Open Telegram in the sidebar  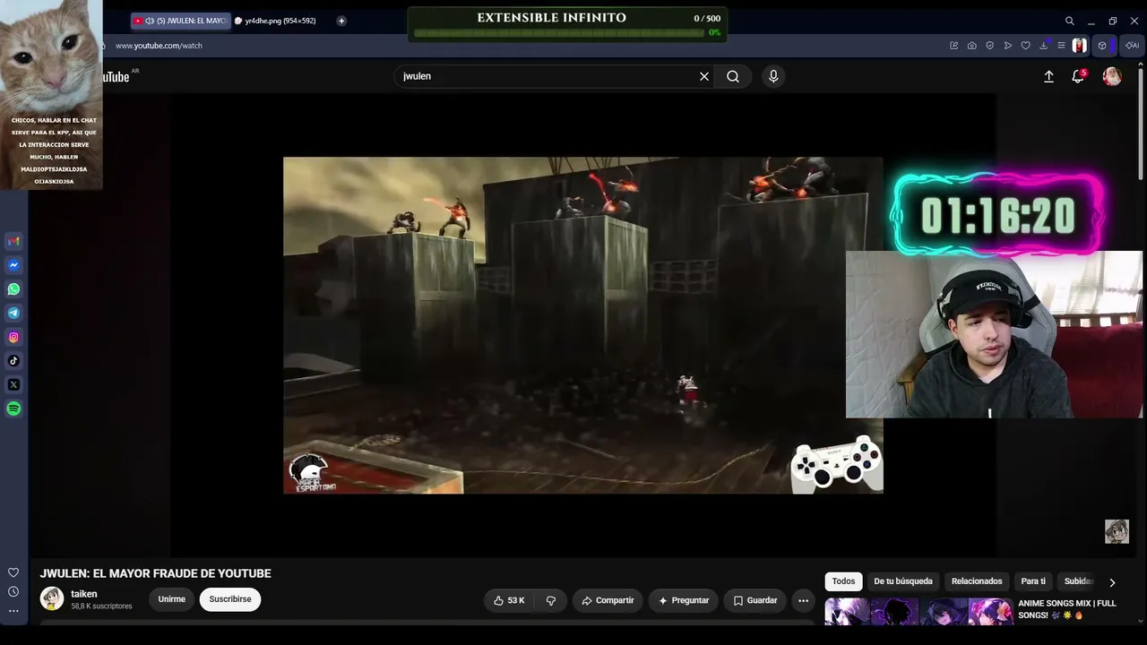[x=13, y=314]
